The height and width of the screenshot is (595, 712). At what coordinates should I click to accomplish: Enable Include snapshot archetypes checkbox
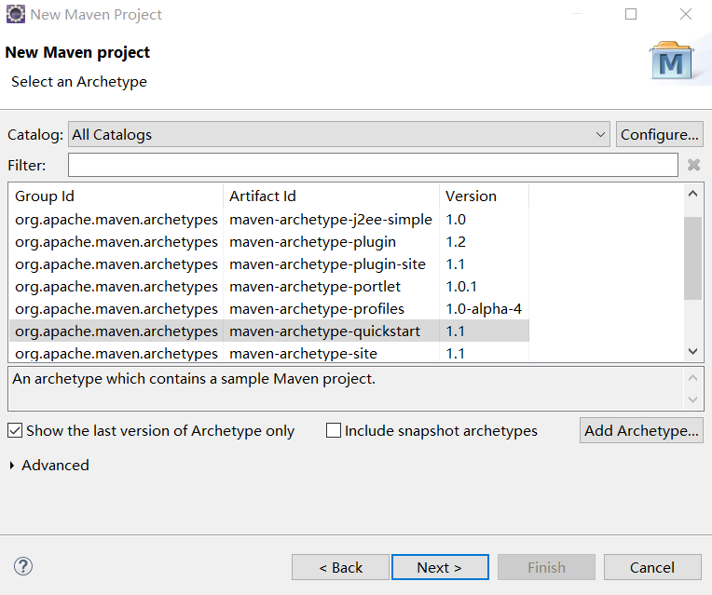point(334,431)
